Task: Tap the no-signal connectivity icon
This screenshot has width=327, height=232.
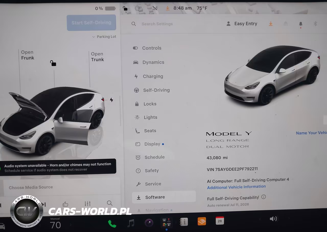Action: click(155, 8)
